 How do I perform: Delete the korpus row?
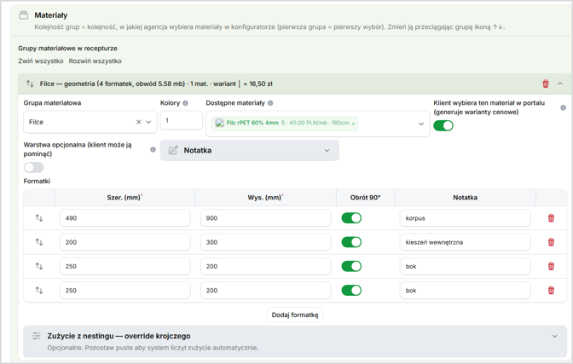click(551, 218)
